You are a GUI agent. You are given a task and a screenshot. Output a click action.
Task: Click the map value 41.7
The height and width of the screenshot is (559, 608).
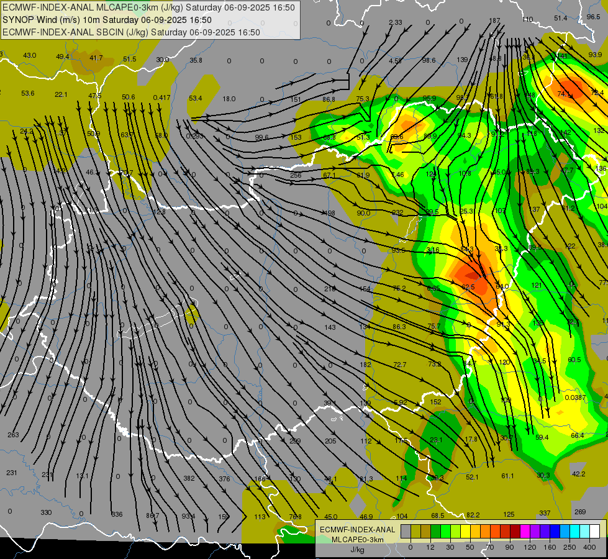96,58
